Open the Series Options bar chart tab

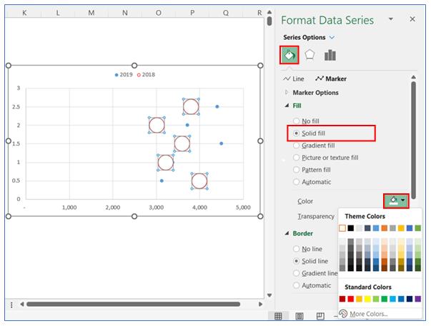point(330,55)
